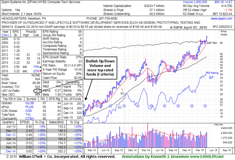Image resolution: width=235 pixels, height=160 pixels.
Task: Open the CTSH ticker symbol link
Action: tap(30, 118)
